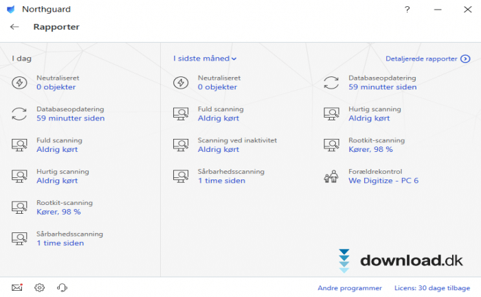Open the mail notifications icon
This screenshot has width=481, height=297.
pos(17,287)
